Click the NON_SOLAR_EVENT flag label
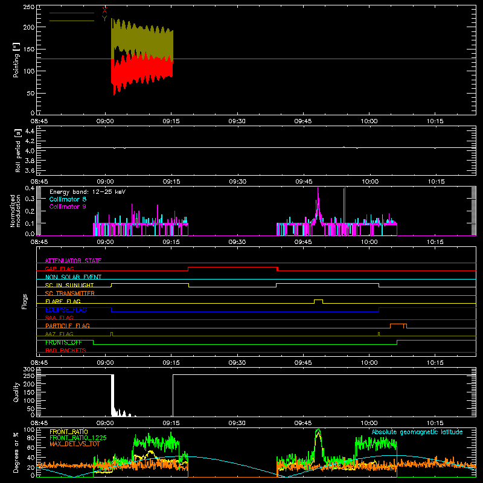Viewport: 483px width, 483px height. (73, 277)
